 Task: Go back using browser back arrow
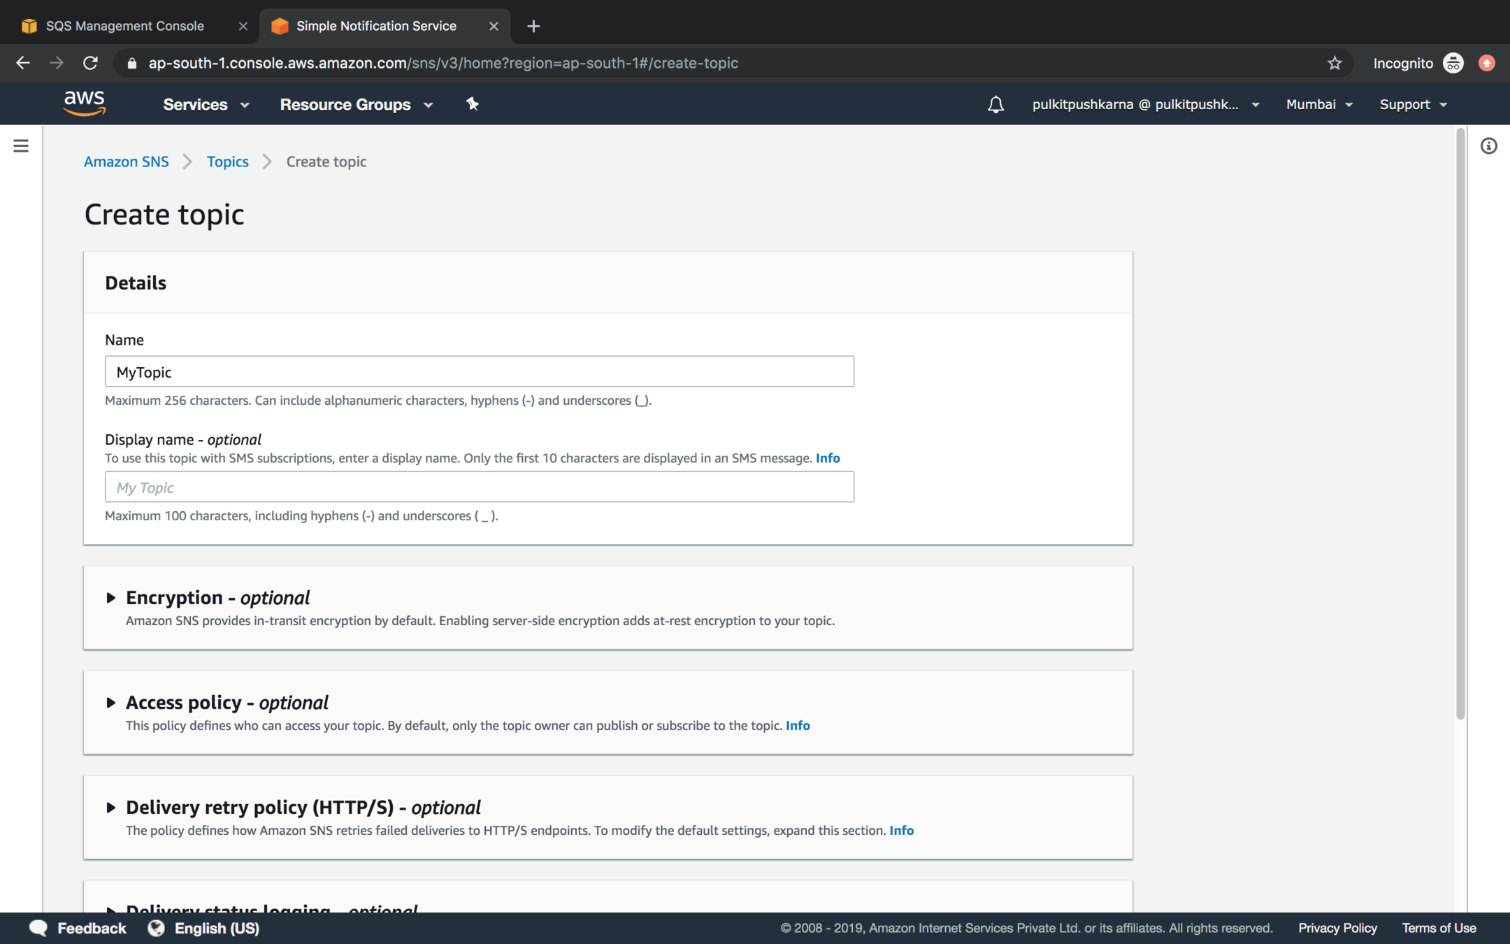coord(22,63)
